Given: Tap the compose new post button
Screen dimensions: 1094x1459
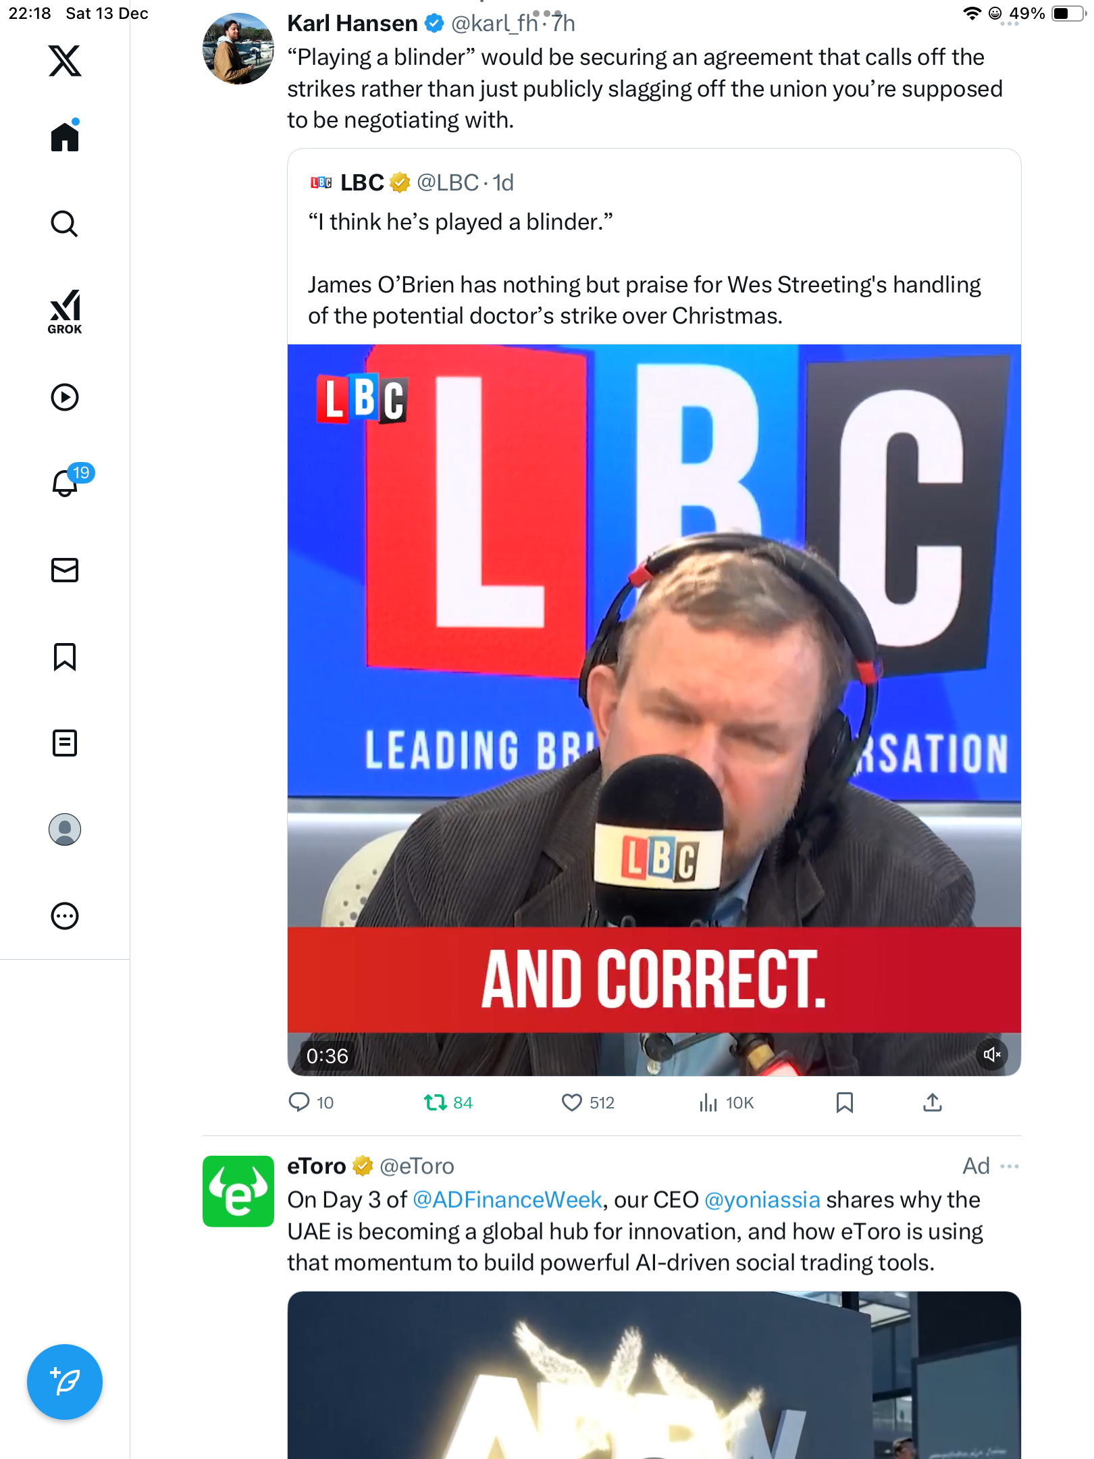Looking at the screenshot, I should click(x=65, y=1382).
